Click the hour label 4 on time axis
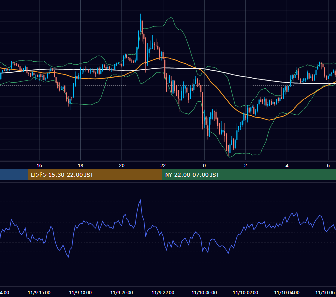The width and height of the screenshot is (336, 297). coord(287,166)
